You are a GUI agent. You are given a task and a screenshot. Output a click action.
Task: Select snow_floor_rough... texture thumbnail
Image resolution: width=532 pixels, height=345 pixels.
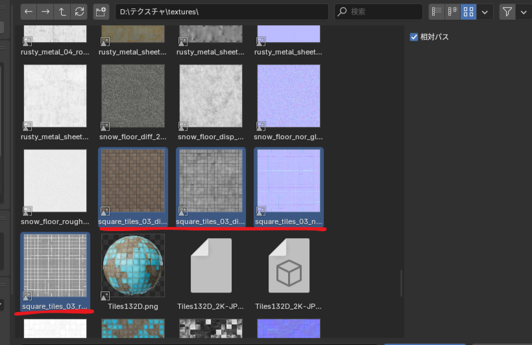[55, 181]
